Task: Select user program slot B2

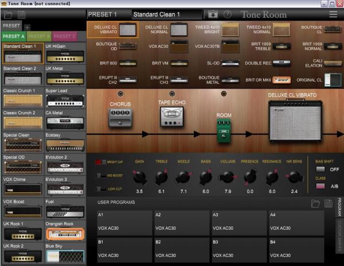Action: point(182,250)
